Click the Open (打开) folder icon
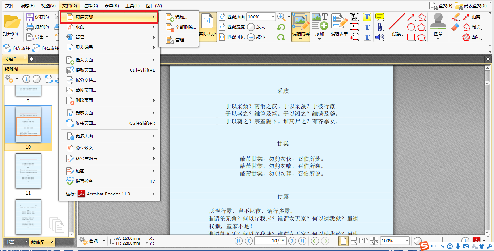 click(12, 22)
